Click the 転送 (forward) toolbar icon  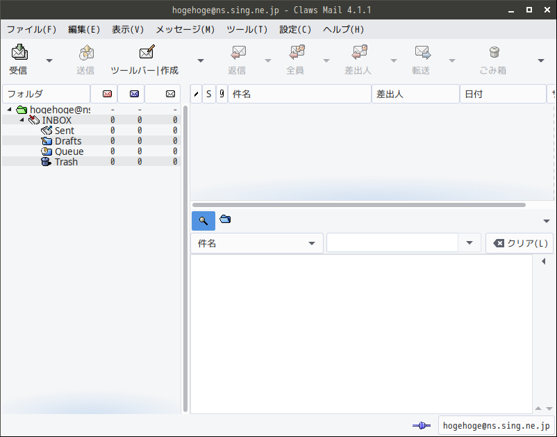(x=423, y=53)
